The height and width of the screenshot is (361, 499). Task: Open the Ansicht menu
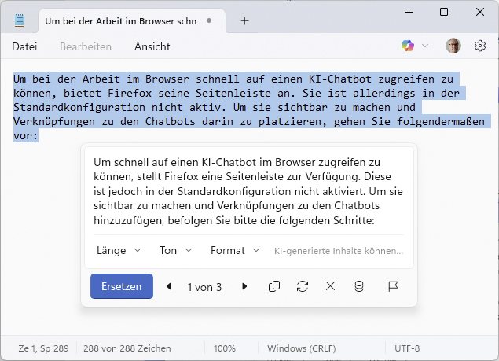coord(152,46)
